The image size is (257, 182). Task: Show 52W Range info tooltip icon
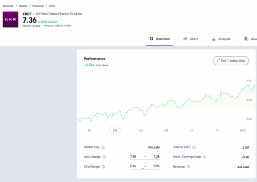click(x=103, y=167)
